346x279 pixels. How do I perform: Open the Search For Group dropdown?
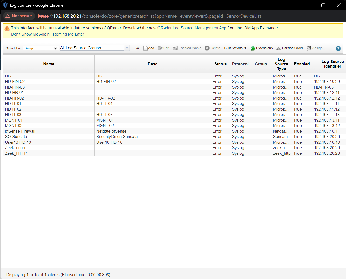(x=41, y=48)
